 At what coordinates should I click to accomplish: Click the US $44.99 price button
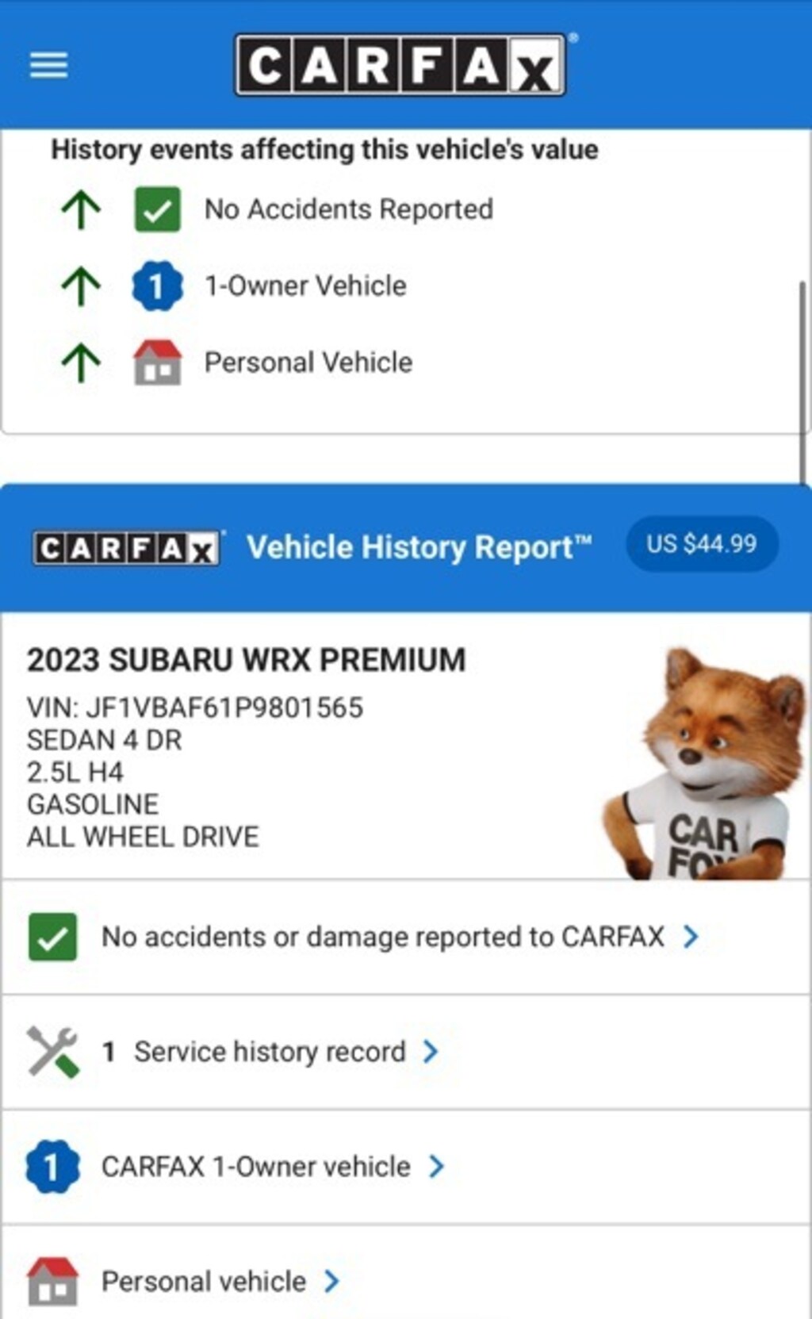(702, 544)
